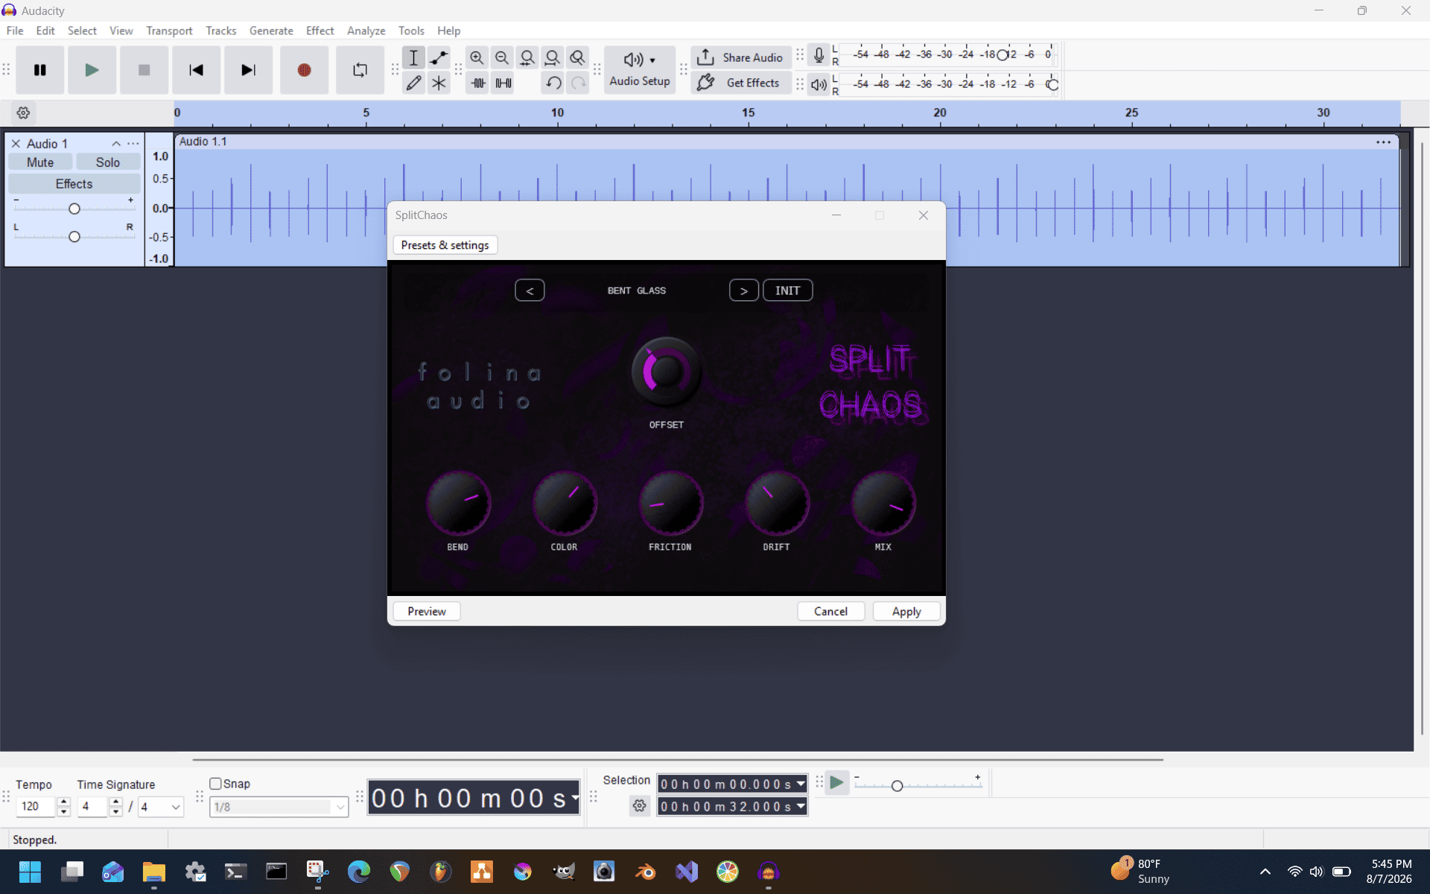The height and width of the screenshot is (894, 1430).
Task: Toggle the Loop button
Action: pyautogui.click(x=360, y=70)
